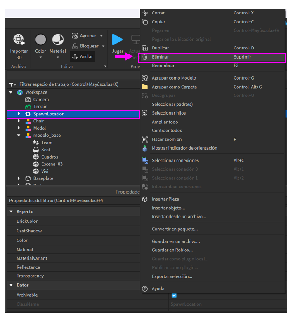Click the green Terrain icon in explorer
The image size is (288, 316).
pos(28,107)
